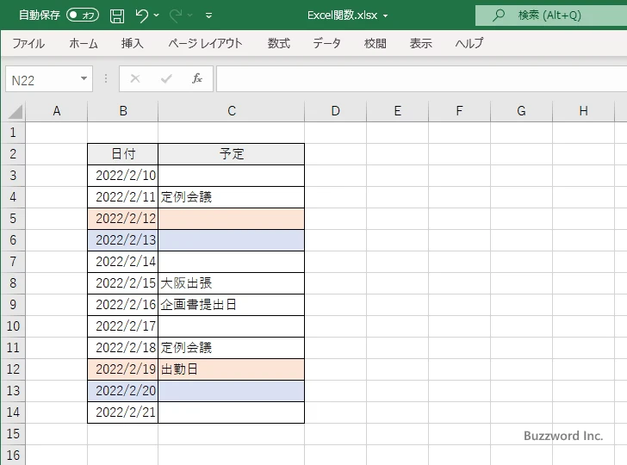The width and height of the screenshot is (627, 465).
Task: Click the Name Box showing N22
Action: tap(42, 79)
